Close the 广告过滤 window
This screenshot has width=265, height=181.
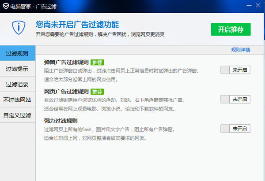(257, 6)
